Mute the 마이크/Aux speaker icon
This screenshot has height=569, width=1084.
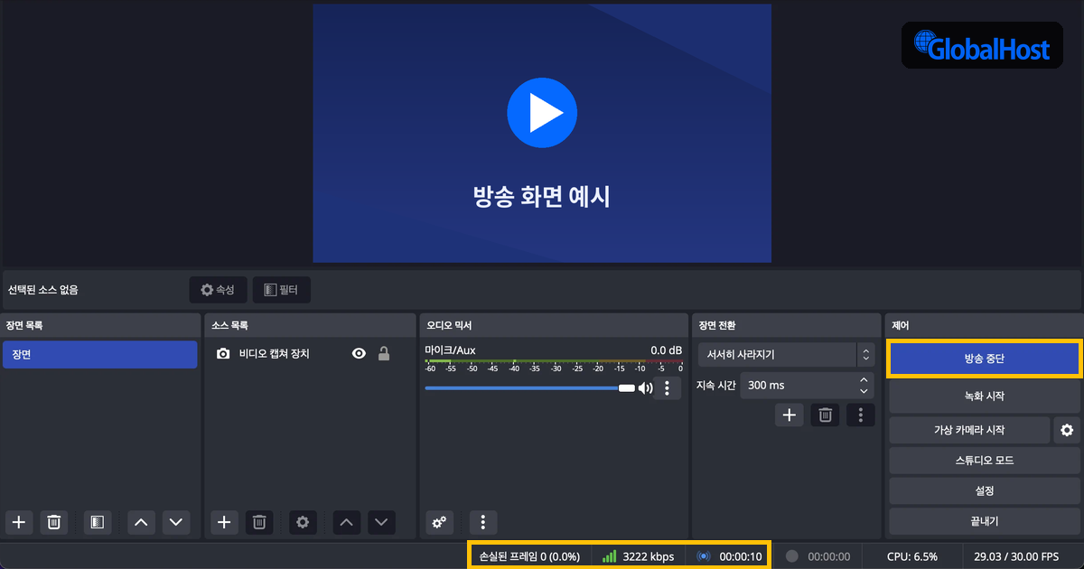pyautogui.click(x=646, y=388)
